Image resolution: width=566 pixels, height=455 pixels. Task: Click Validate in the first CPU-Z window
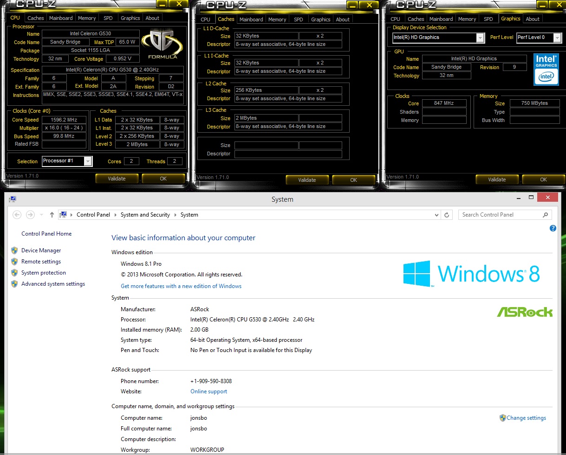click(117, 179)
